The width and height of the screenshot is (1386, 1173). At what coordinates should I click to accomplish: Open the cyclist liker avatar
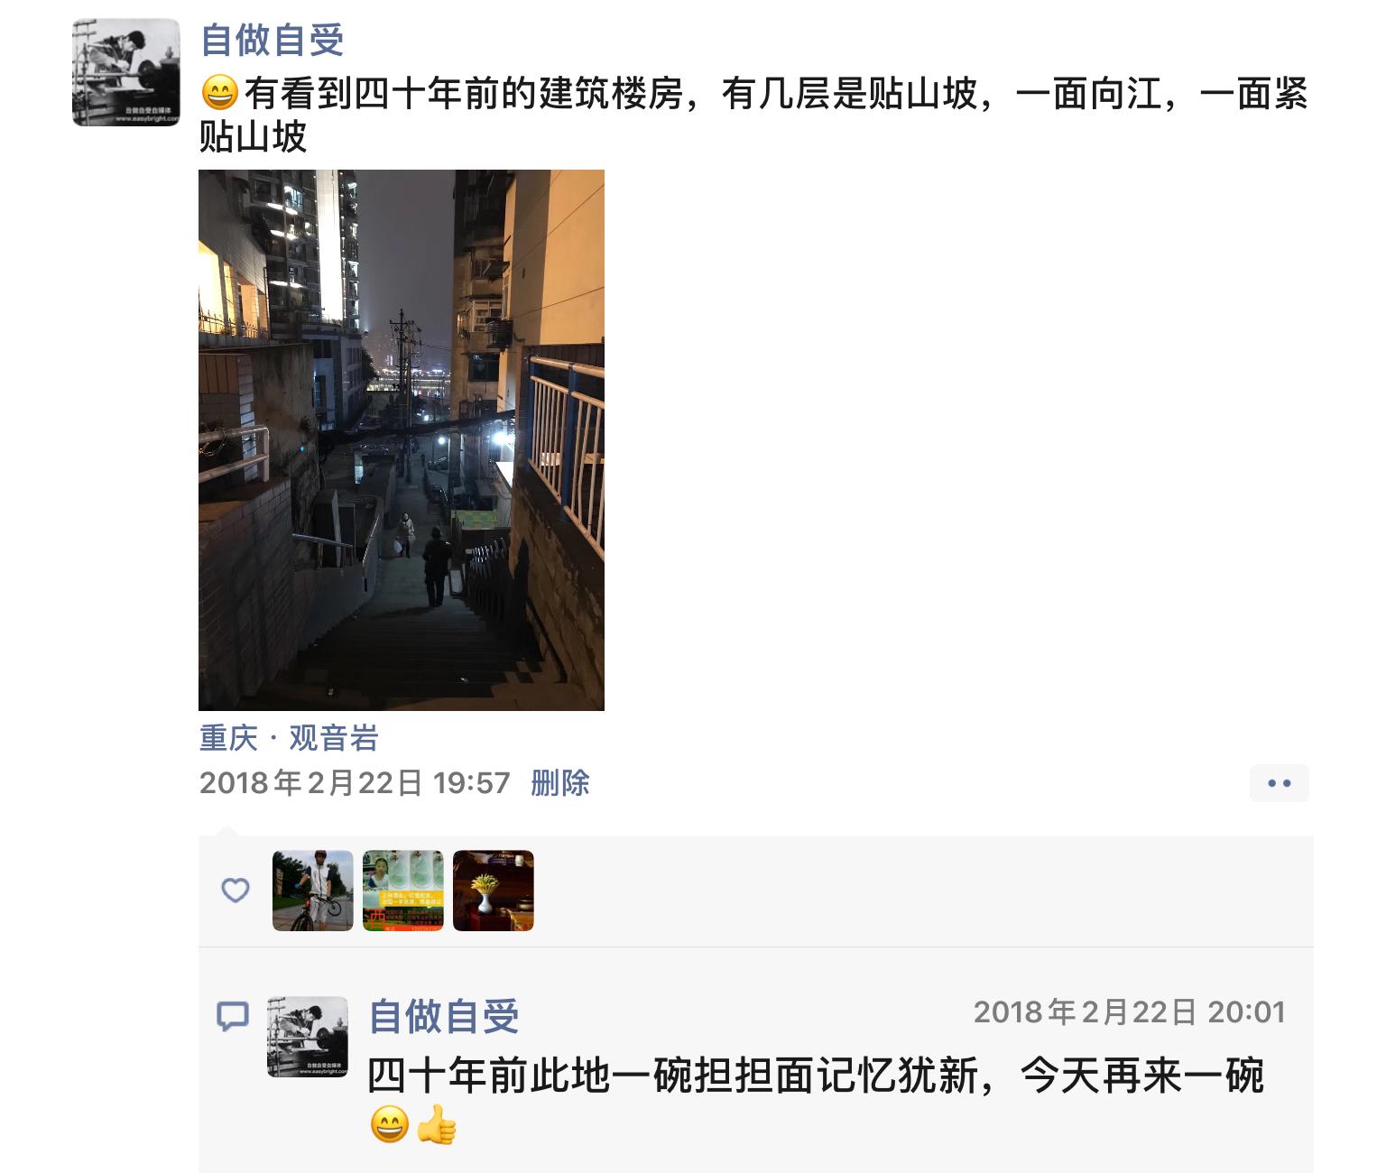313,891
